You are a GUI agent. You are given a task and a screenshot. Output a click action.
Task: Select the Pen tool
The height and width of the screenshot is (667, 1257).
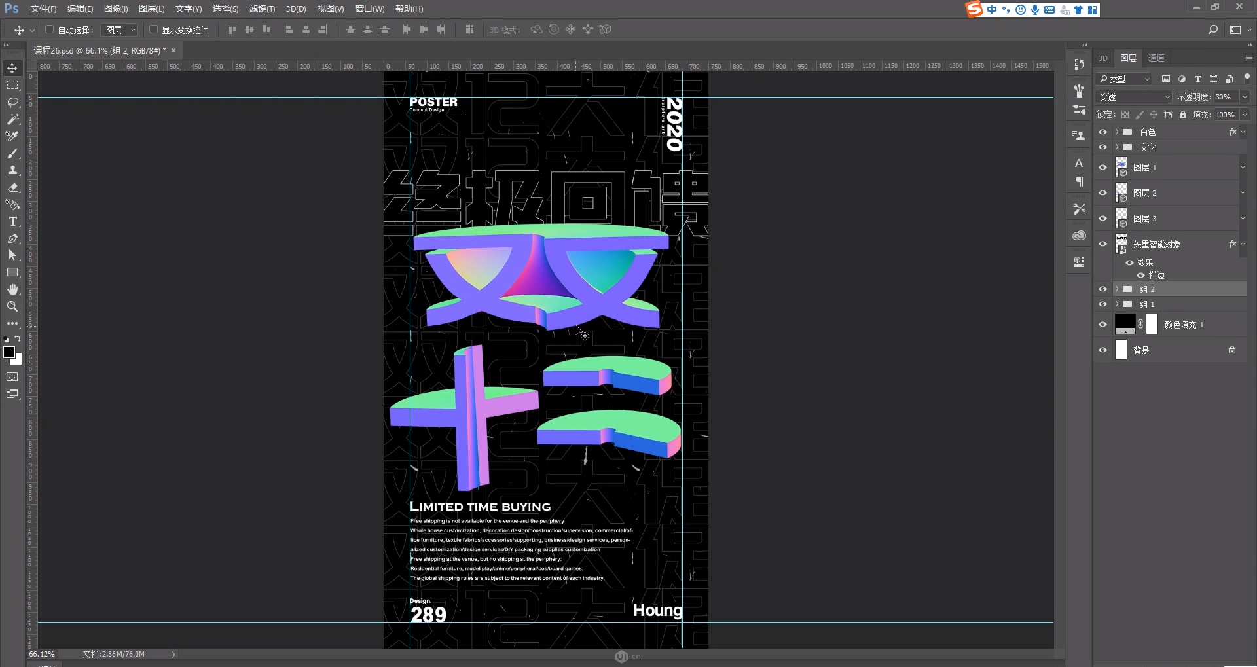point(12,238)
